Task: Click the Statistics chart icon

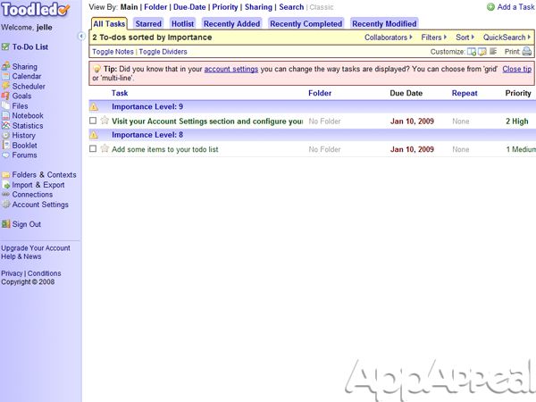Action: (5, 125)
